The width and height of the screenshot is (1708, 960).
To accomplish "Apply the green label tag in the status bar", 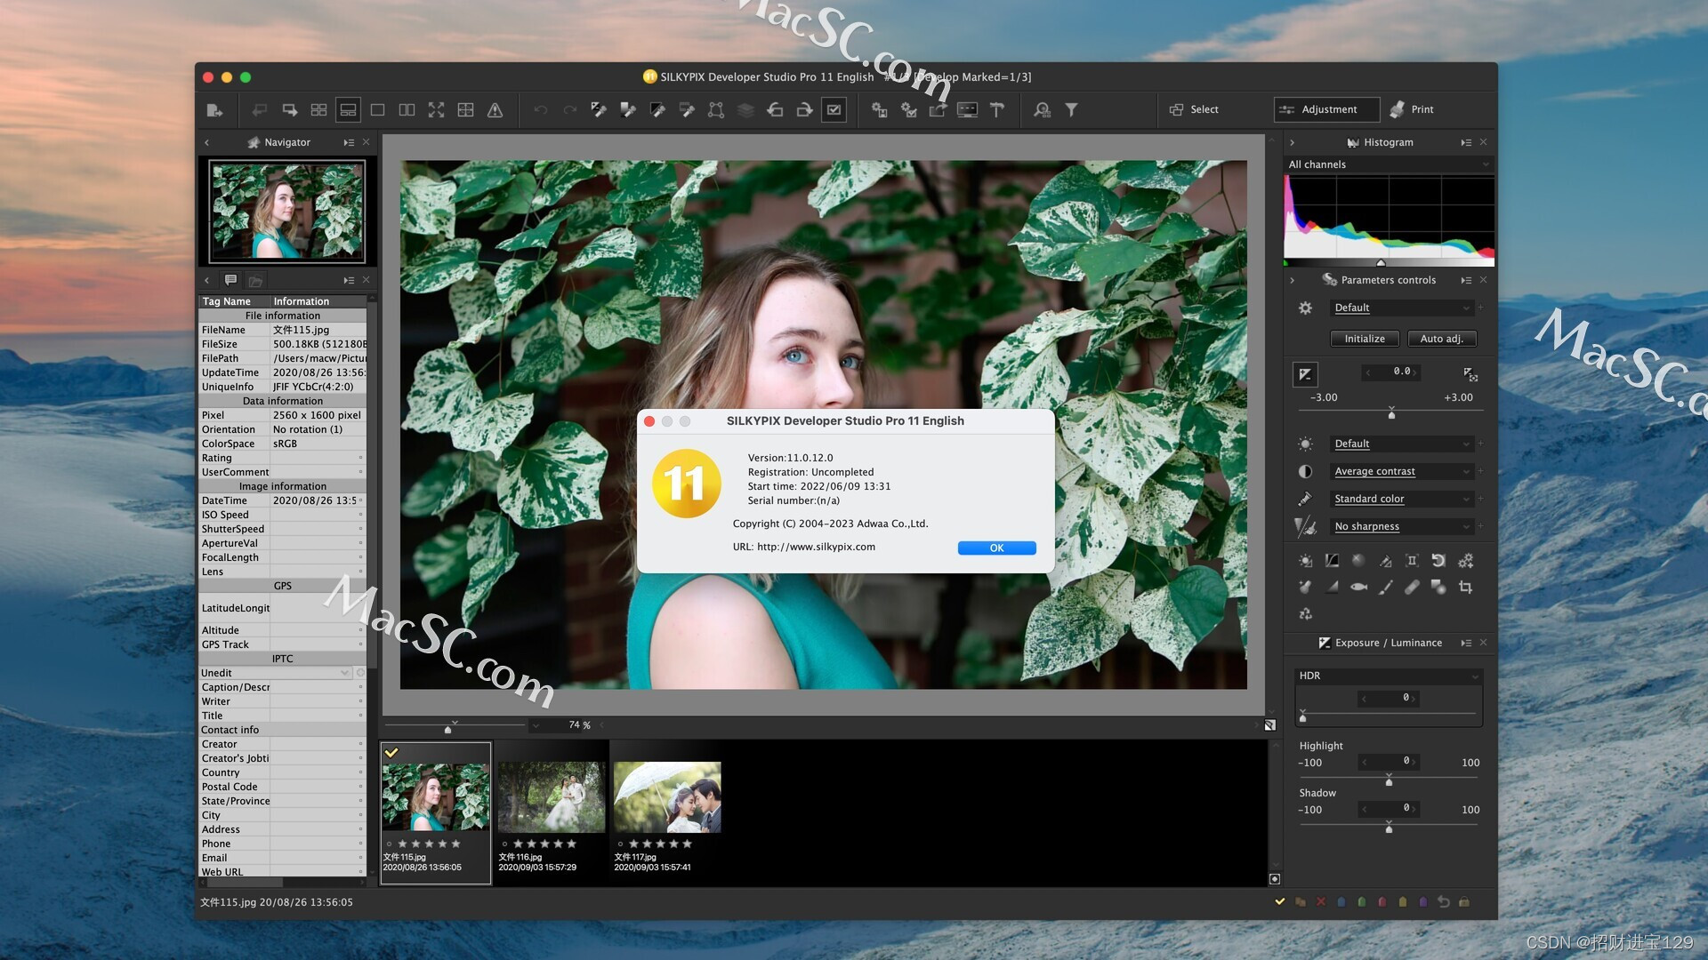I will click(1361, 902).
